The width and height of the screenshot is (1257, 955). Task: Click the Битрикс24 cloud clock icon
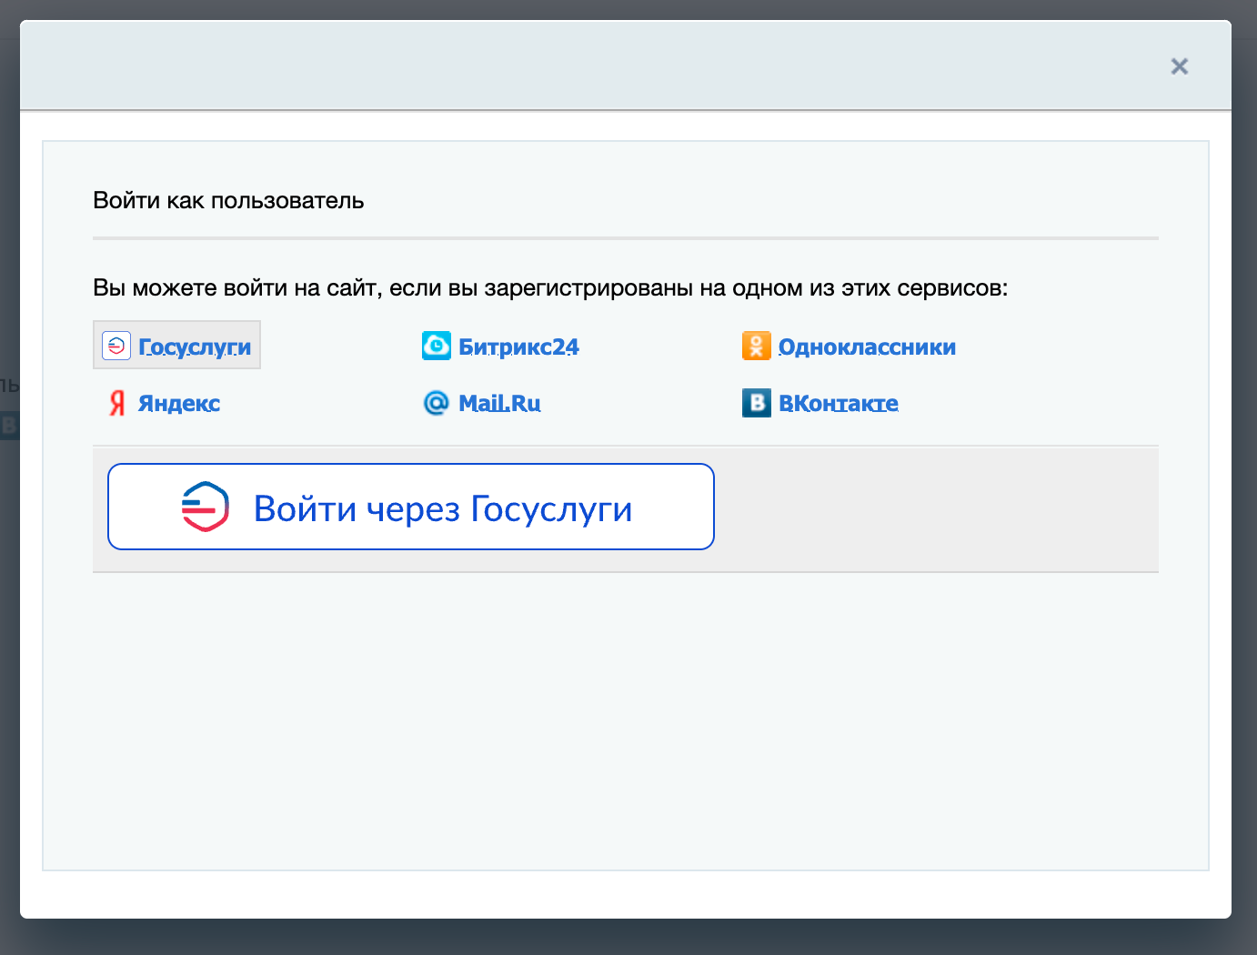[437, 346]
